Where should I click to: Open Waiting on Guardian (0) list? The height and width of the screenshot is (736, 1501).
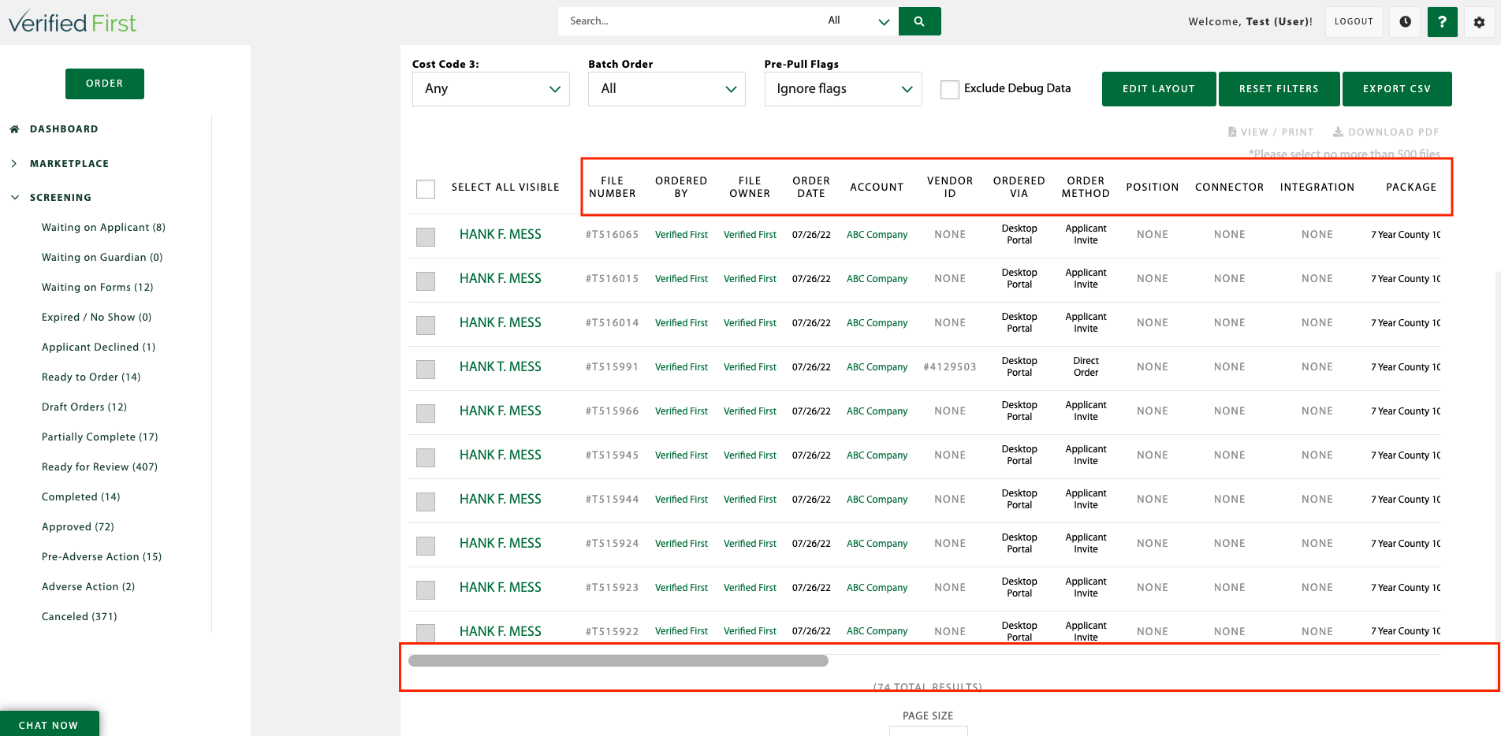[x=102, y=258]
